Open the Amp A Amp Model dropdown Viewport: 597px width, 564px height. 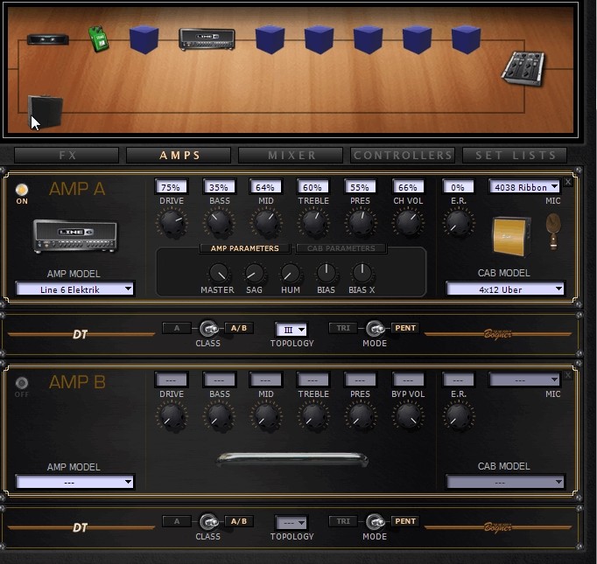(x=74, y=289)
